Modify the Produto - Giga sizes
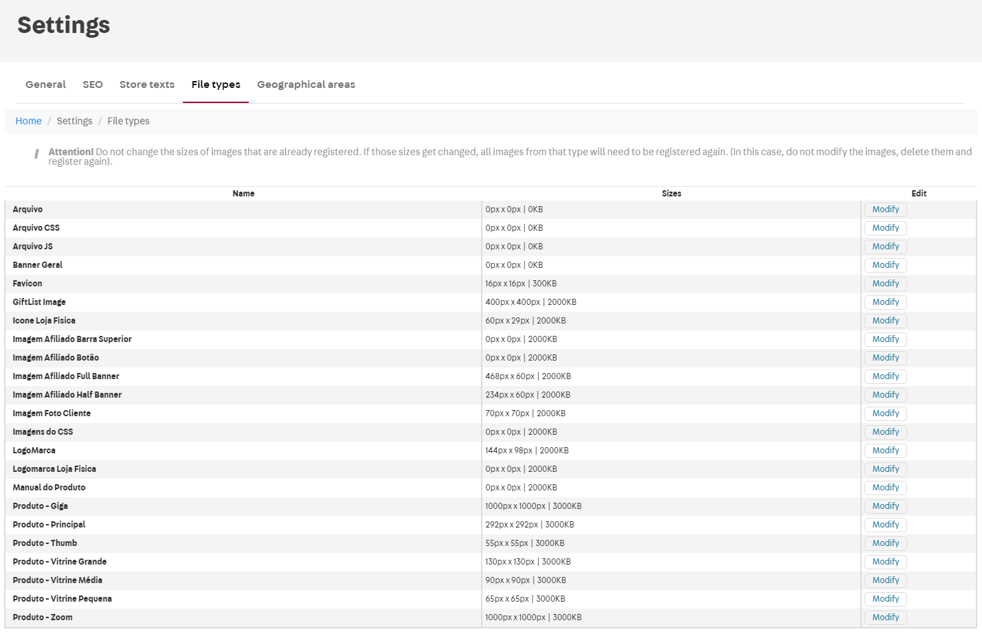This screenshot has height=636, width=982. [x=885, y=506]
